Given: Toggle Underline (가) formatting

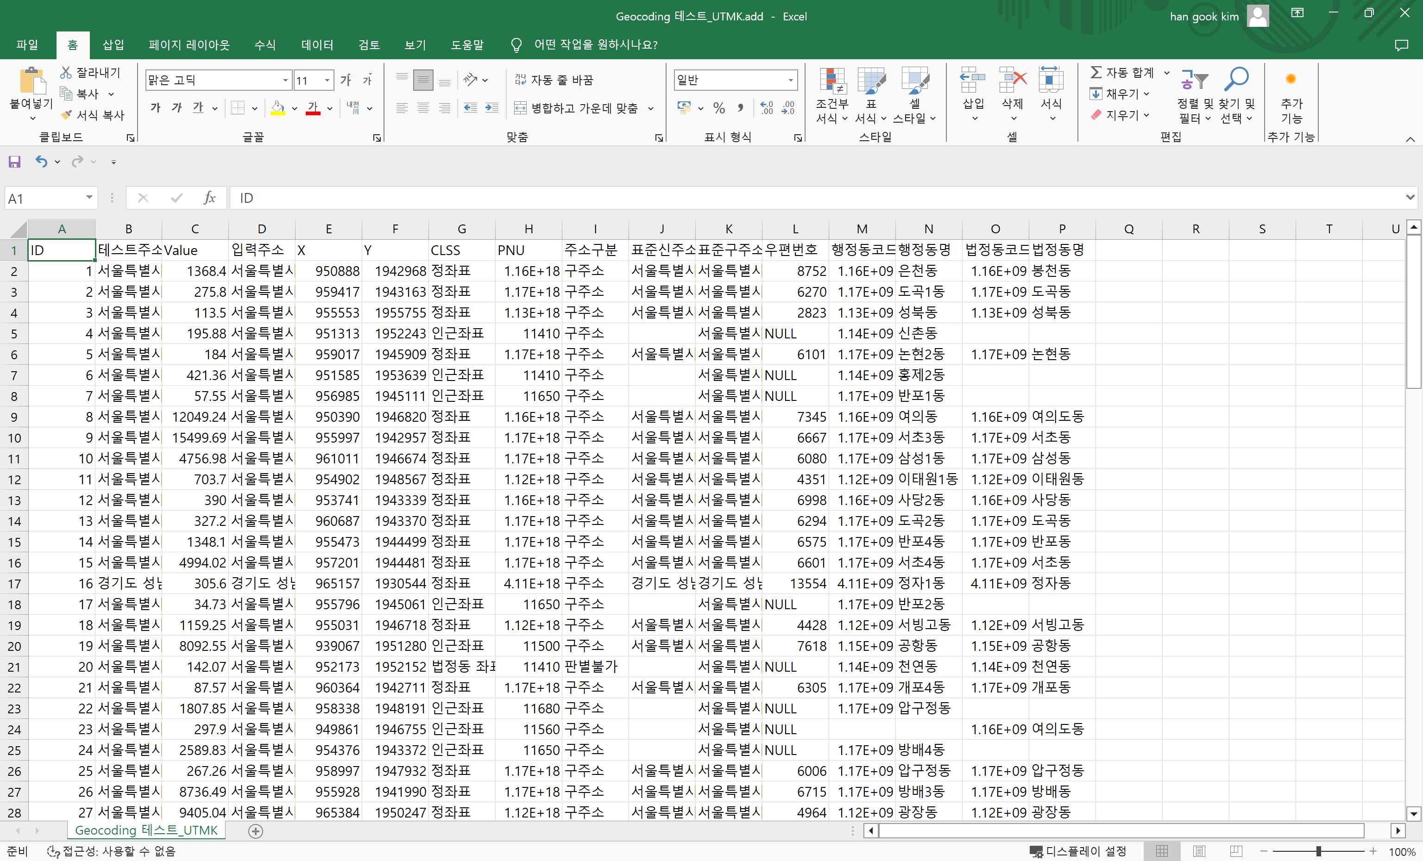Looking at the screenshot, I should pyautogui.click(x=198, y=108).
